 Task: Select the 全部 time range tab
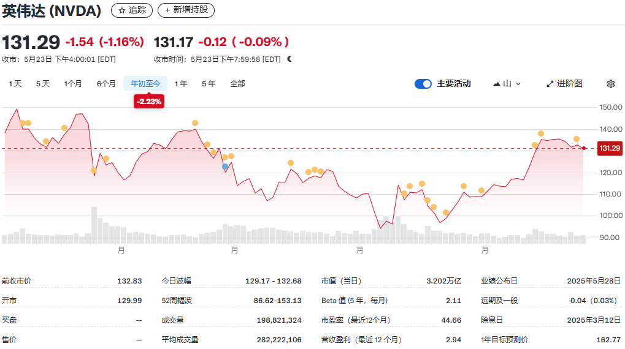(237, 83)
